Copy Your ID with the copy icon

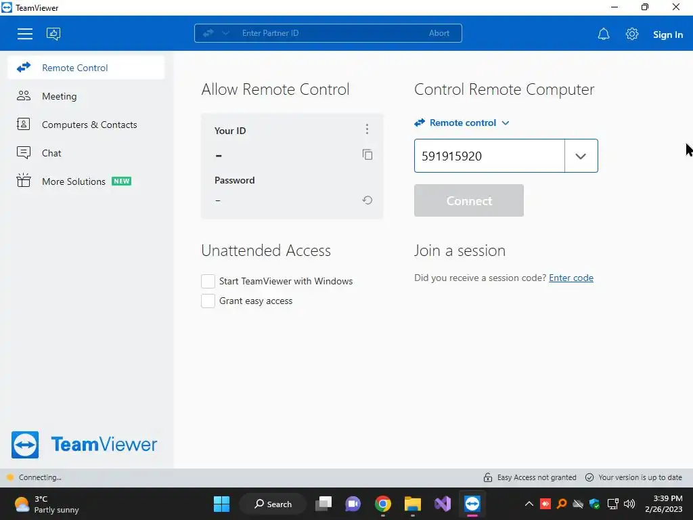[367, 154]
